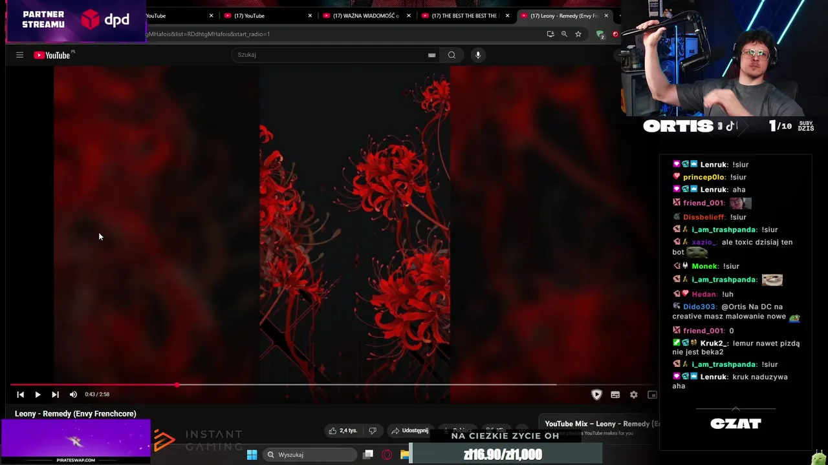Click Dido303's chat message
828x465 pixels.
click(737, 312)
